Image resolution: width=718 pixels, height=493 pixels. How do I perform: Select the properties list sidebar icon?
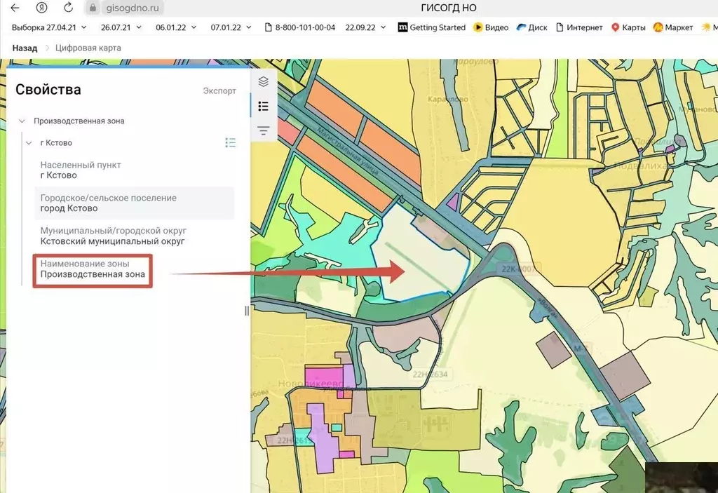(264, 107)
